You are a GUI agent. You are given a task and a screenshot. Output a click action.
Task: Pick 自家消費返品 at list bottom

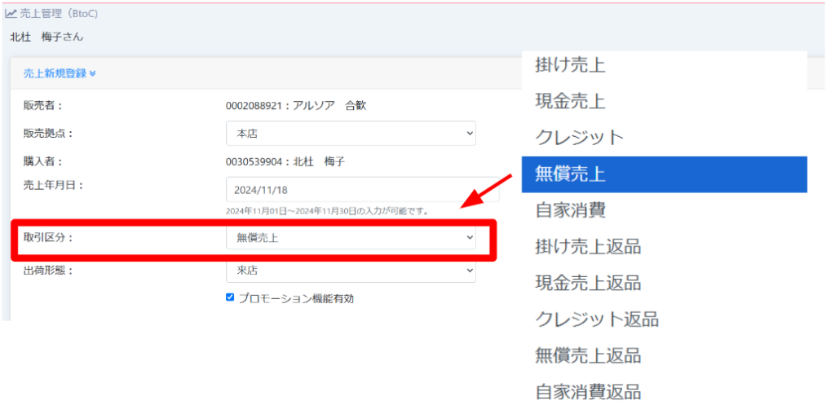click(x=587, y=392)
